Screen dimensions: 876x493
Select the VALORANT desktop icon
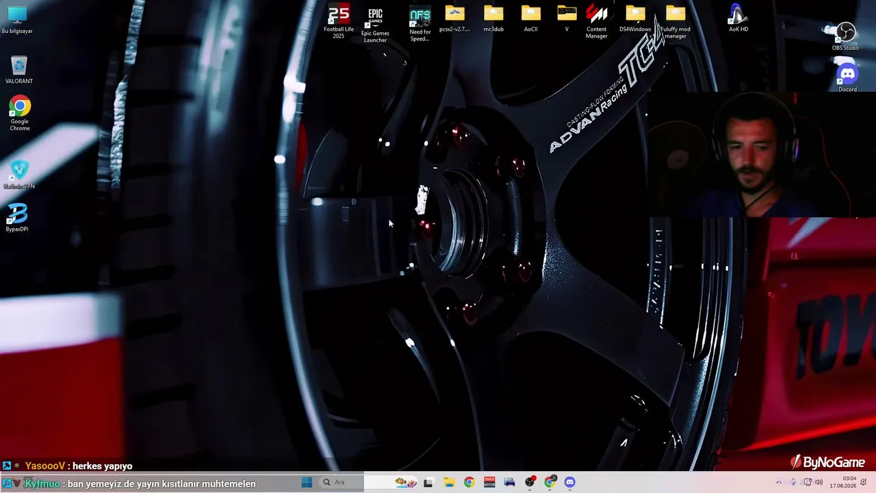pos(19,70)
